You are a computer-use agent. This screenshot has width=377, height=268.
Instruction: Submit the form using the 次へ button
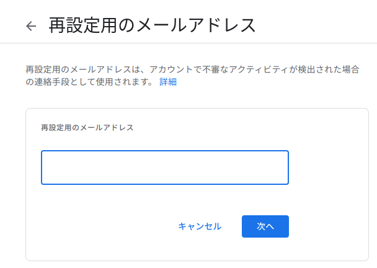point(265,226)
